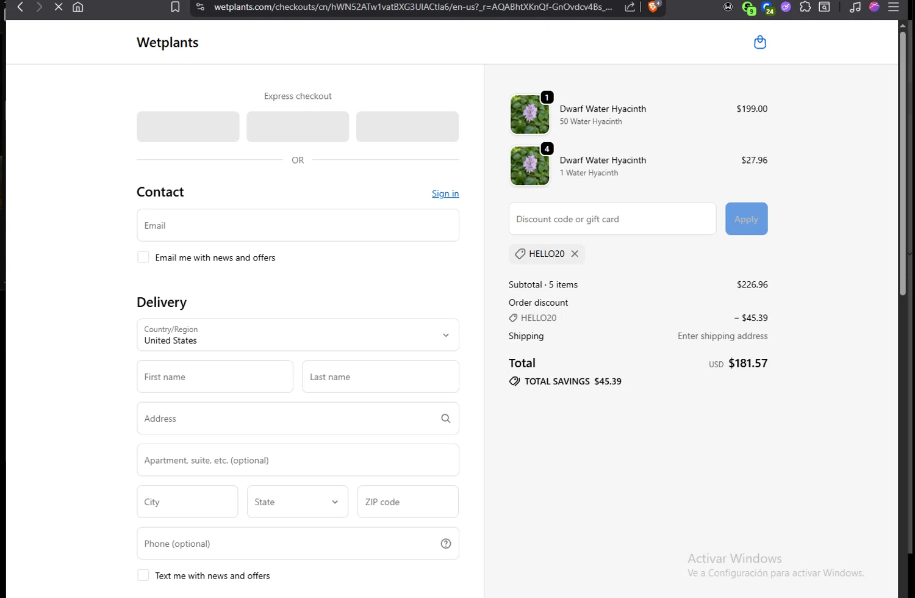The width and height of the screenshot is (915, 598).
Task: Click the Enter shipping address text
Action: coord(723,336)
